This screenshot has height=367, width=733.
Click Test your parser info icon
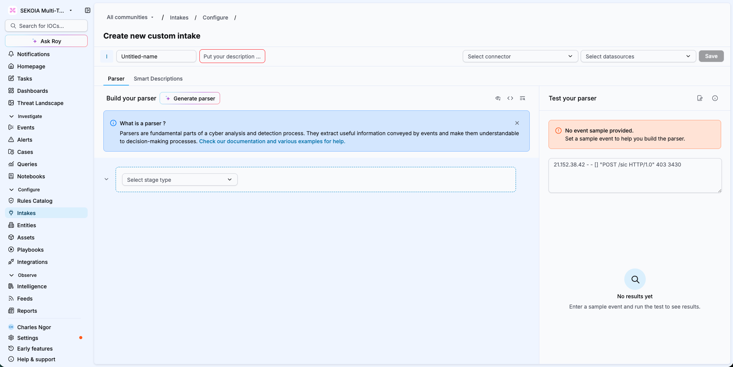pos(715,98)
